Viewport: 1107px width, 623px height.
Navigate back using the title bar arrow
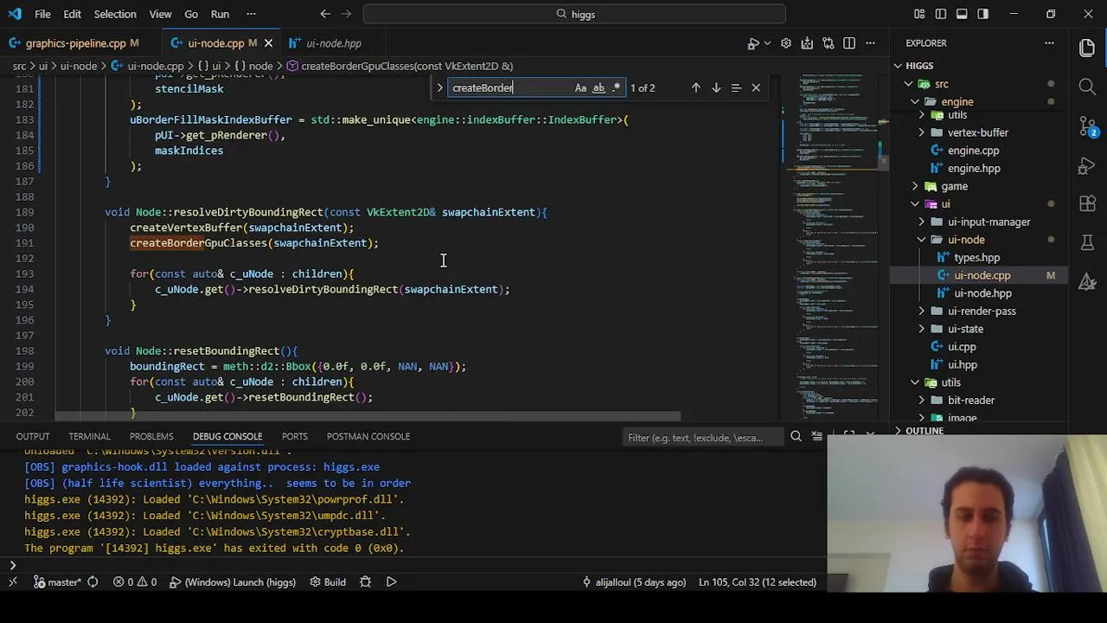pos(325,14)
